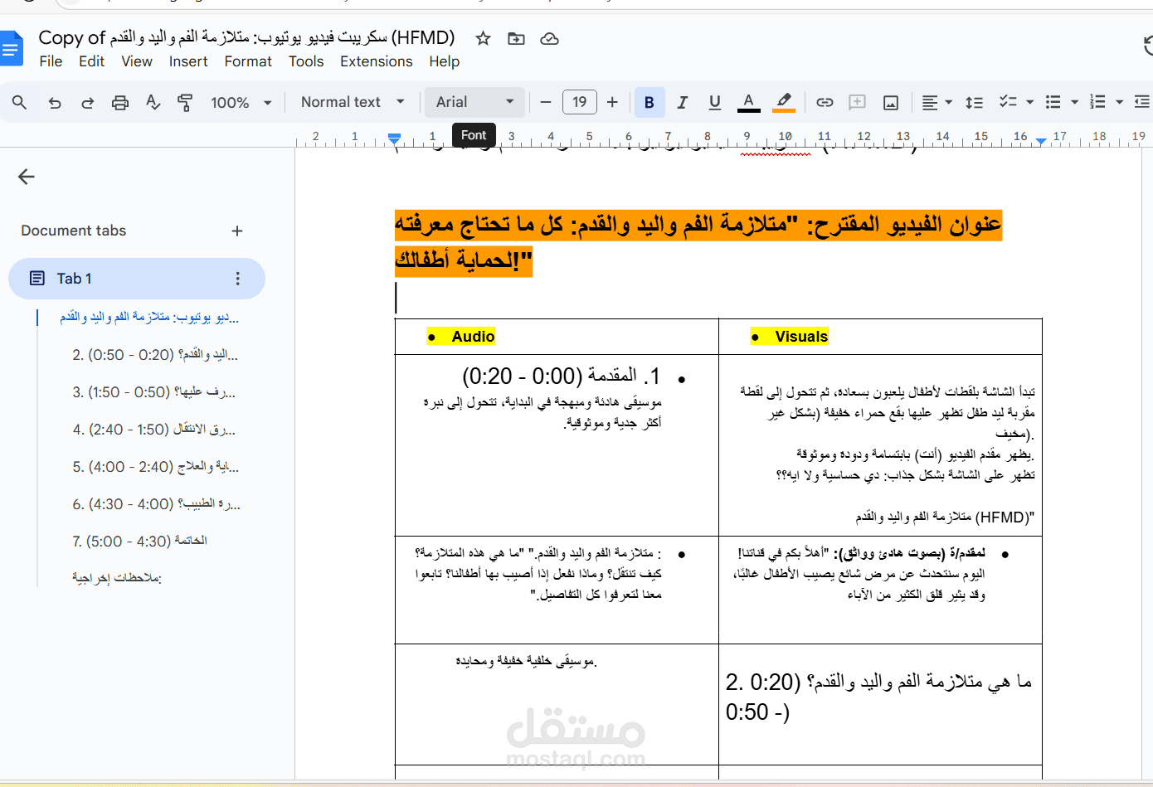Open the Extensions menu
Image resolution: width=1153 pixels, height=787 pixels.
(x=376, y=61)
